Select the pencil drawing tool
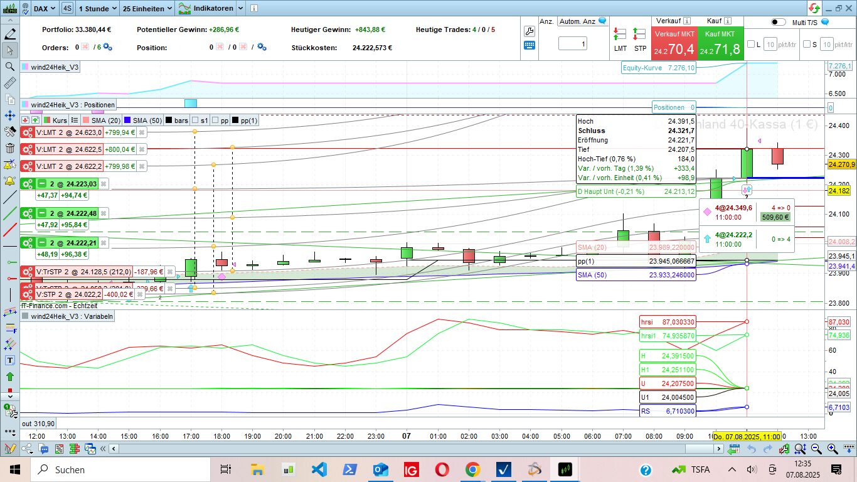Screen dimensions: 857x482 pyautogui.click(x=10, y=34)
